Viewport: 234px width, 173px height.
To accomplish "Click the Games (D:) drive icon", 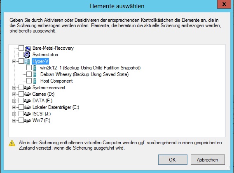I will tap(27, 94).
